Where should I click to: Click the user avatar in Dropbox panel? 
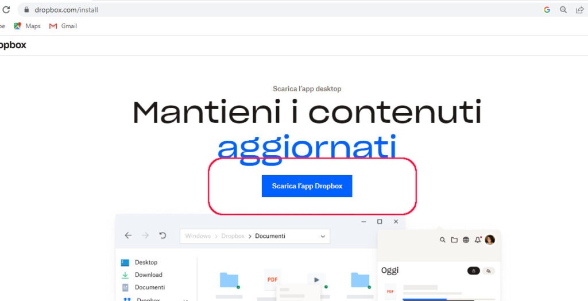tap(490, 240)
